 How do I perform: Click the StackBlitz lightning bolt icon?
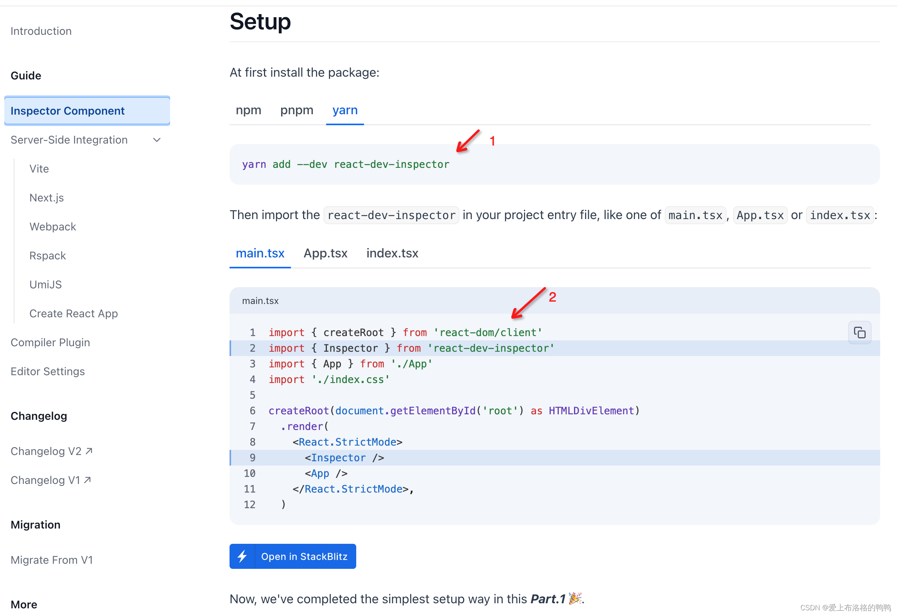coord(242,556)
